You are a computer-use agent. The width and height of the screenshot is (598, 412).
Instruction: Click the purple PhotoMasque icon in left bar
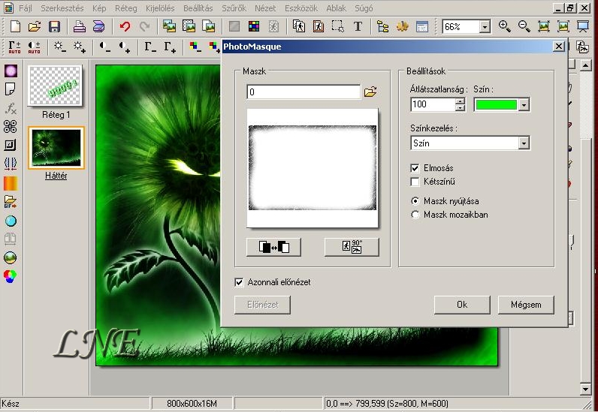(11, 71)
